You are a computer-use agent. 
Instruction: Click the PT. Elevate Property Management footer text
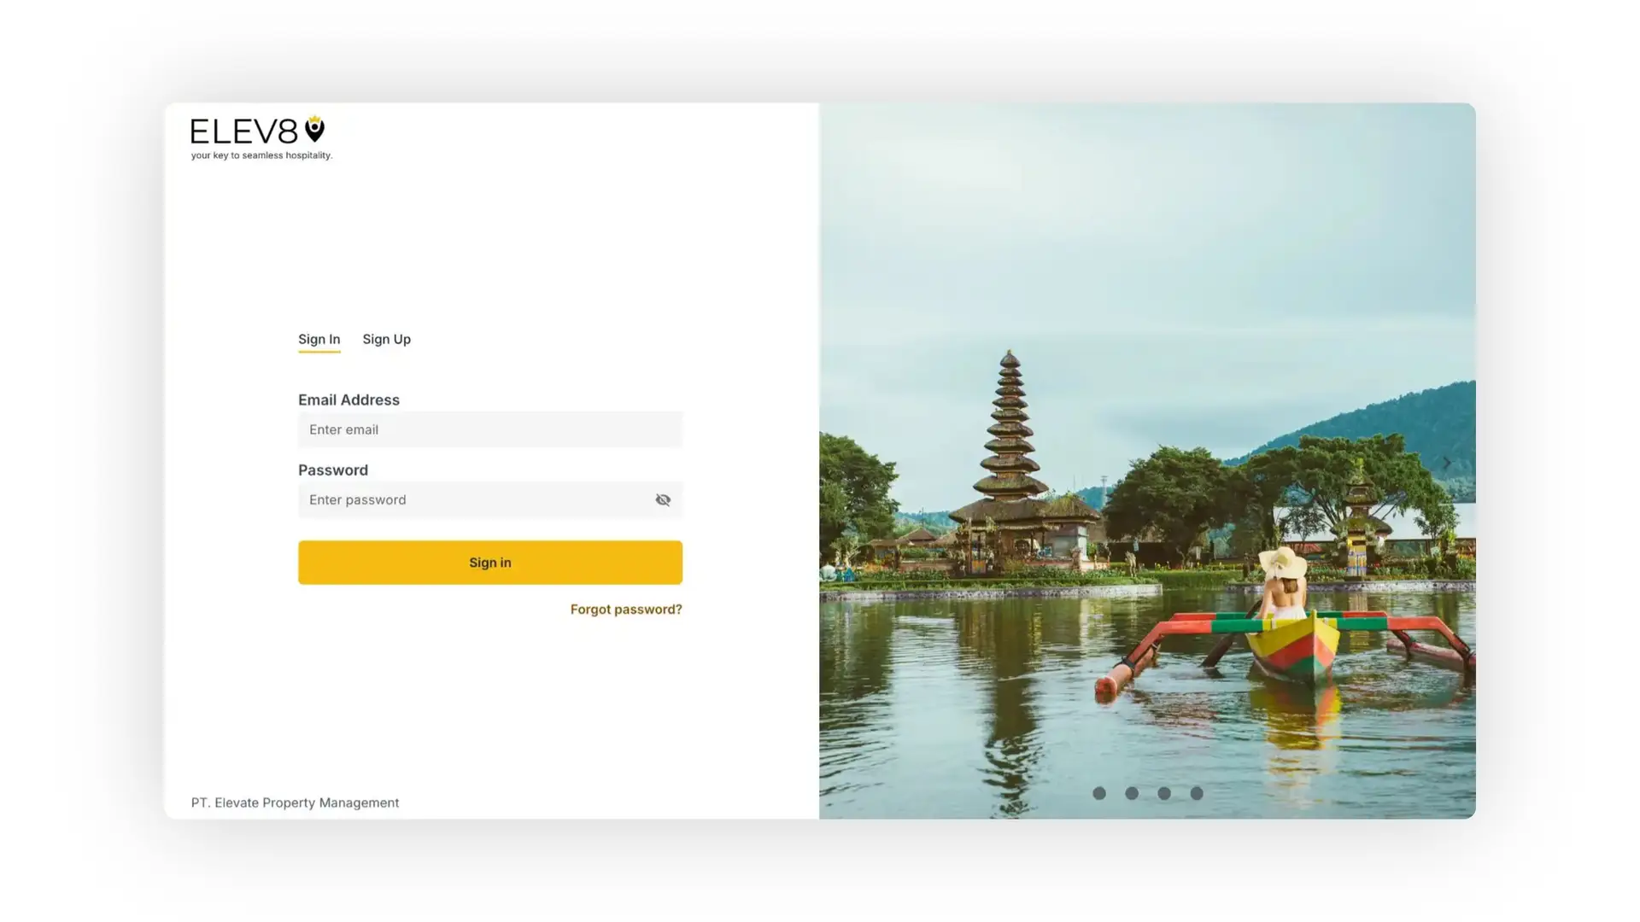[295, 802]
